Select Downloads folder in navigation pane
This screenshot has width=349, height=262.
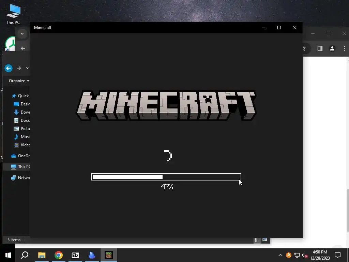tap(21, 112)
